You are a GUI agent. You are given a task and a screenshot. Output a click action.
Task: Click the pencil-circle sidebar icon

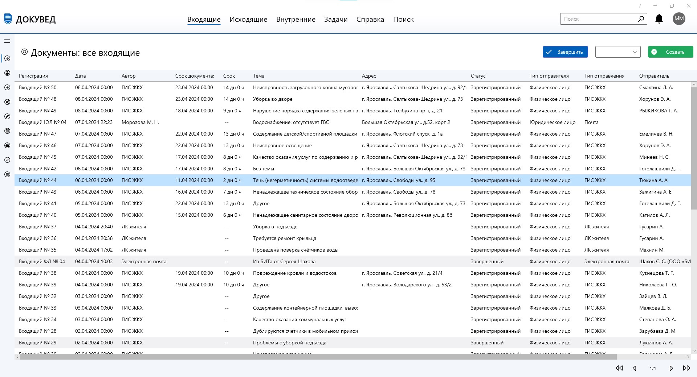pyautogui.click(x=7, y=116)
